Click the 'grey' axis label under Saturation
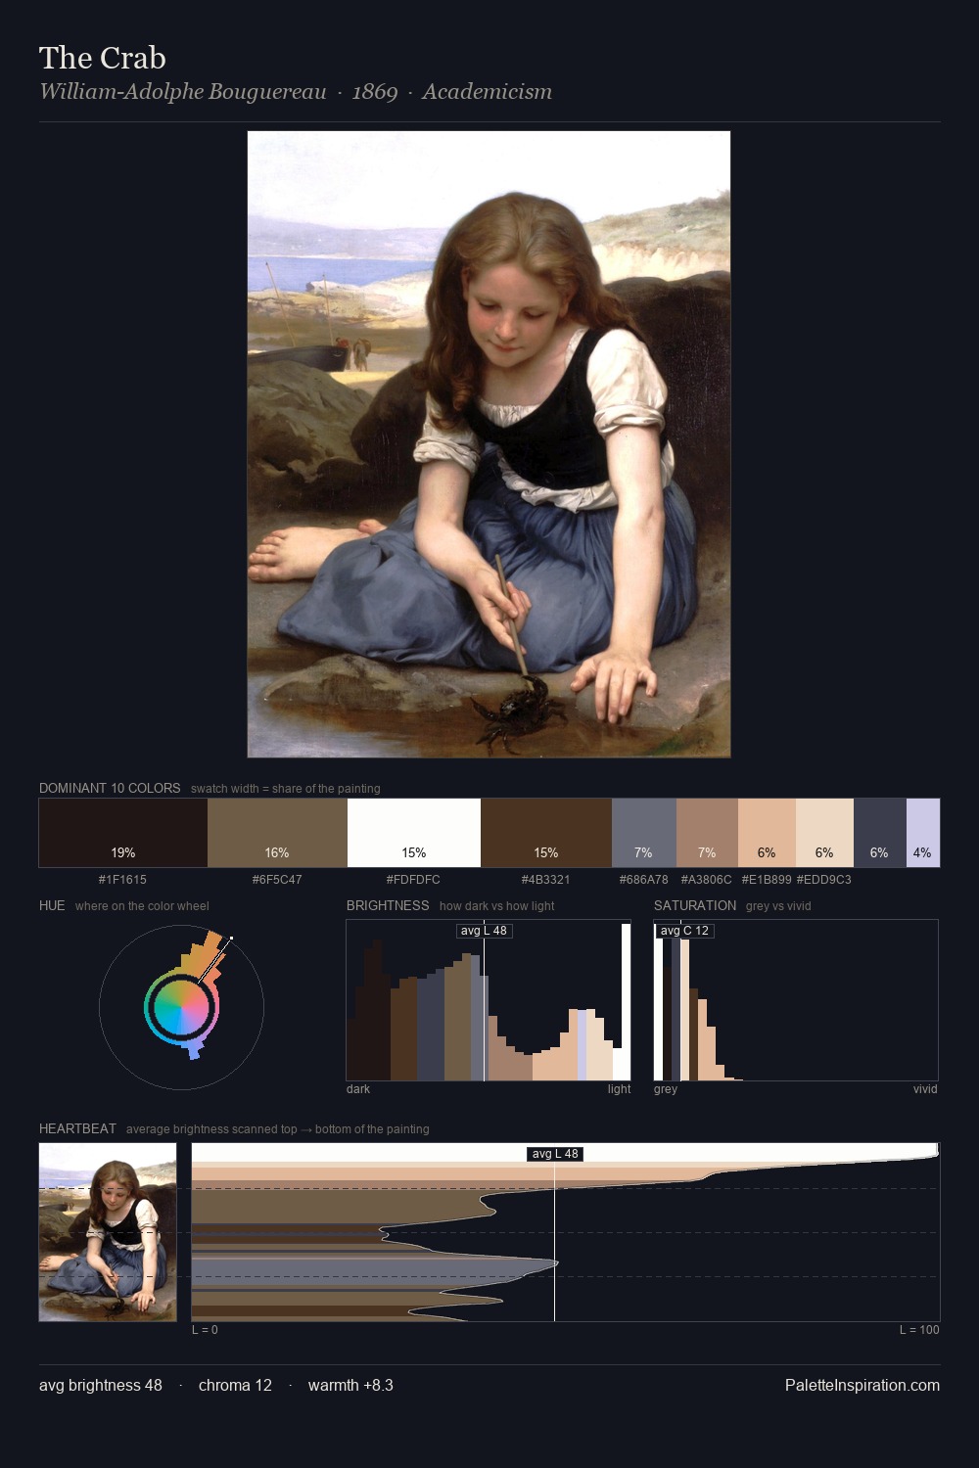This screenshot has width=979, height=1468. click(x=666, y=1089)
